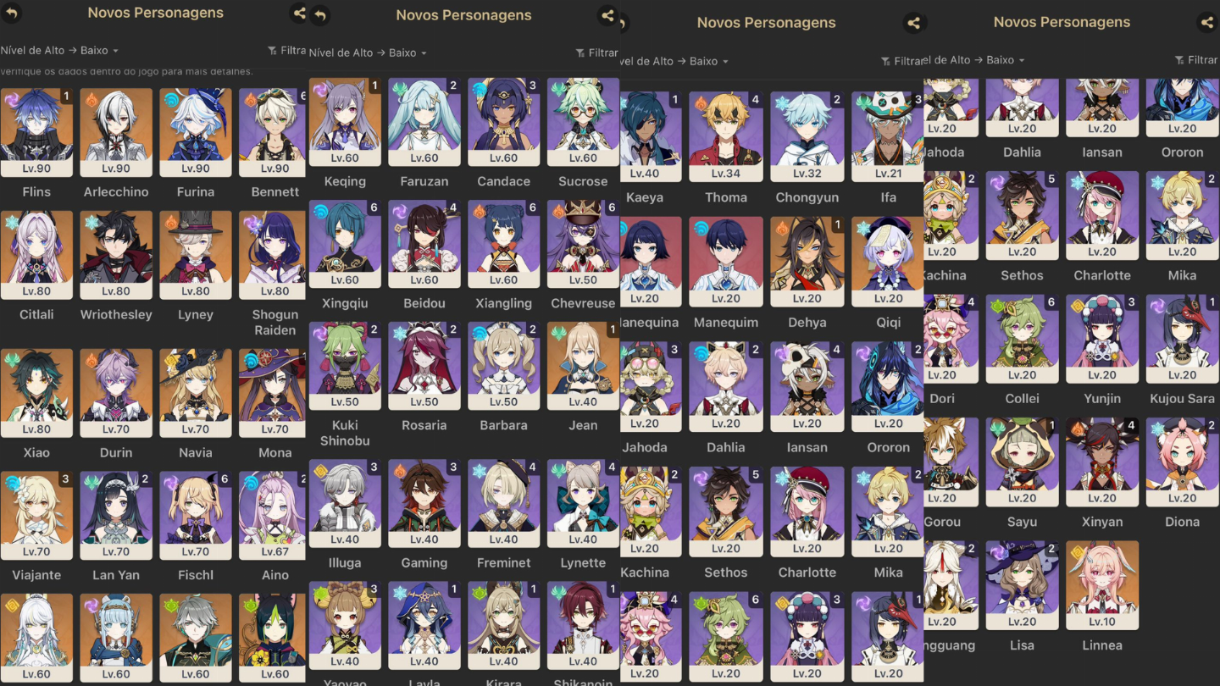The image size is (1220, 686).
Task: Click the Electro element icon on Lisa's card
Action: pyautogui.click(x=998, y=552)
